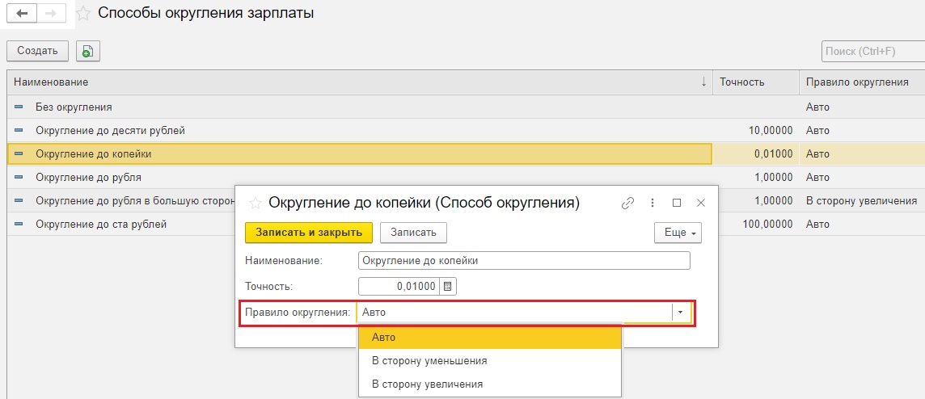Click the get-link icon in dialog header
Image resolution: width=925 pixels, height=399 pixels.
(627, 203)
